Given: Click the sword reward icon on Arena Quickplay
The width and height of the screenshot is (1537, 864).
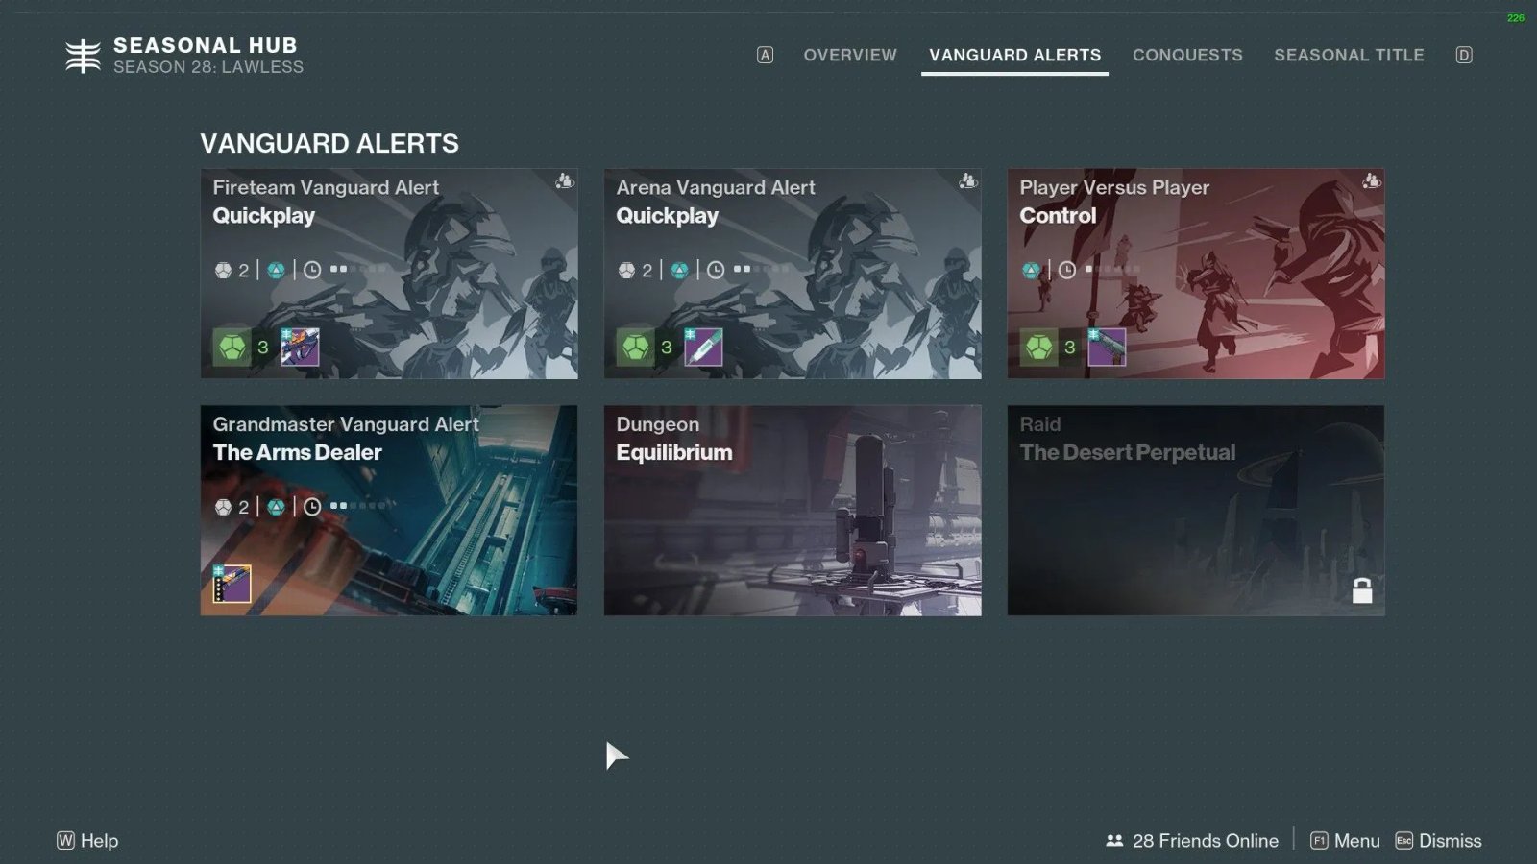Looking at the screenshot, I should (703, 348).
